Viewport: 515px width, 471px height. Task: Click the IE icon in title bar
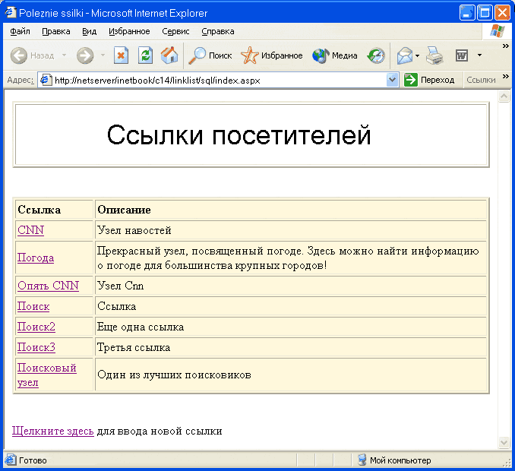[x=11, y=12]
